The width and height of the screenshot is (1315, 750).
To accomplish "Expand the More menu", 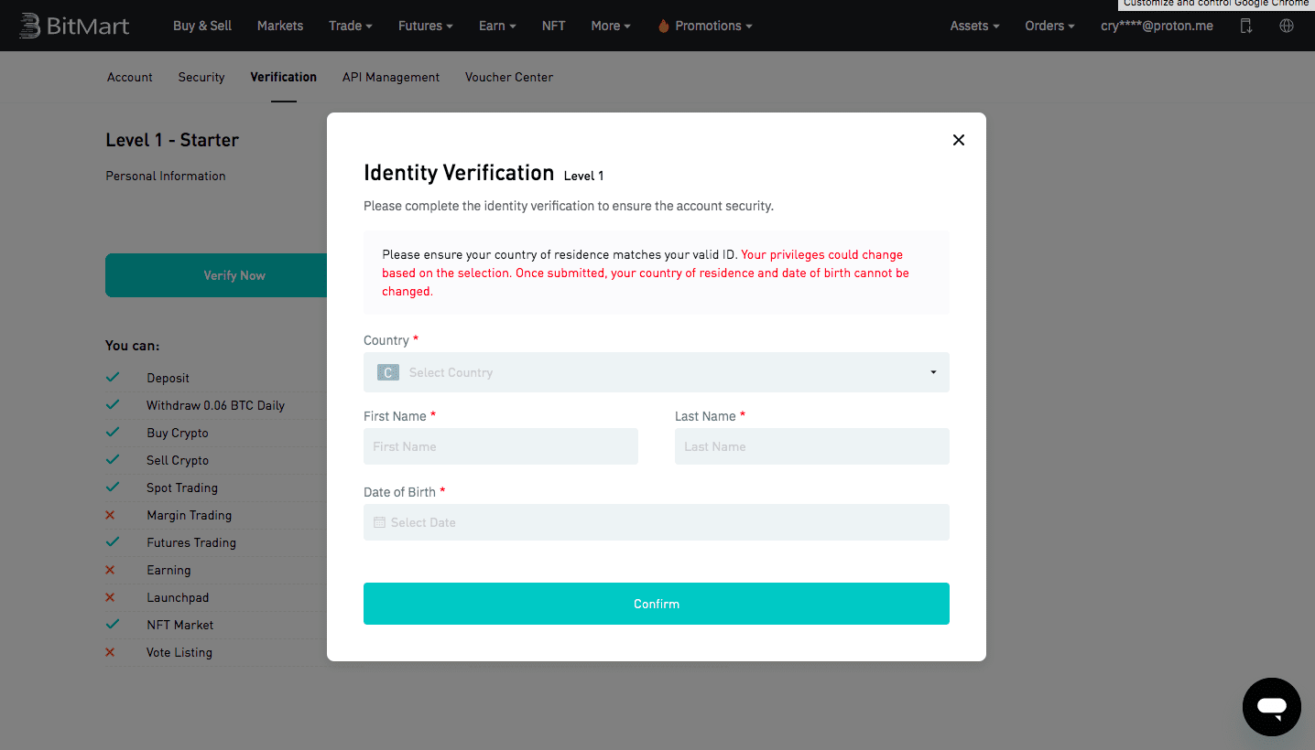I will pos(611,26).
